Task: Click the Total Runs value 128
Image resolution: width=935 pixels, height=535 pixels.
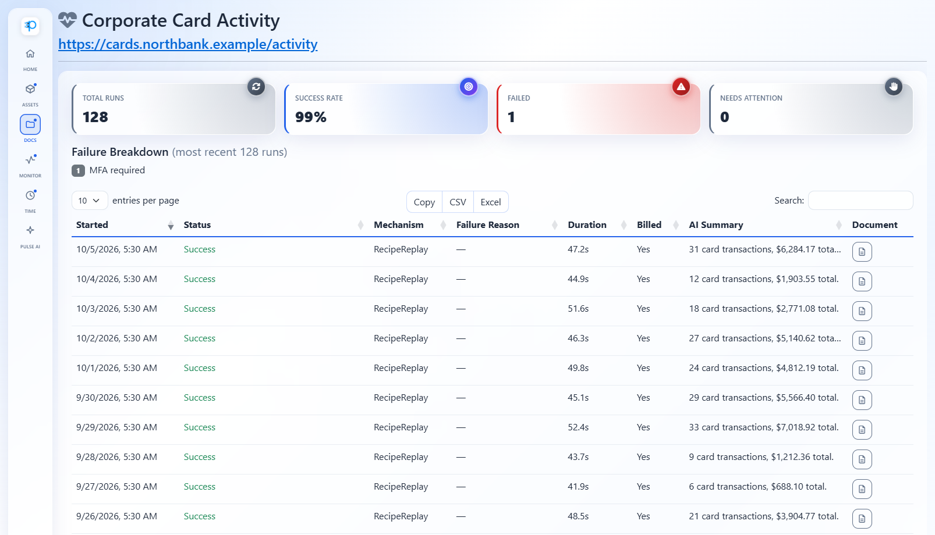Action: tap(95, 117)
